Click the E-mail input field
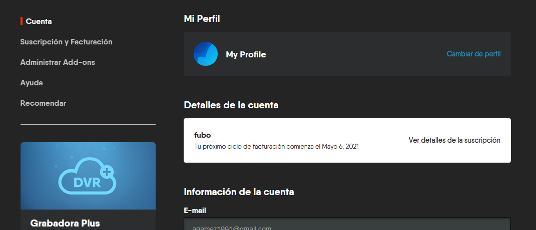This screenshot has width=536, height=230. click(347, 224)
